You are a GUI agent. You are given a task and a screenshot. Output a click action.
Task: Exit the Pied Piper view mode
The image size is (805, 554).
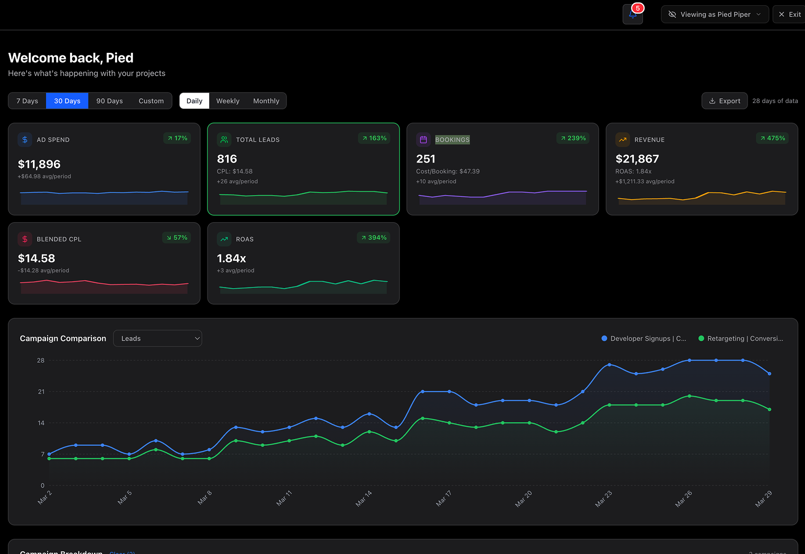click(789, 15)
